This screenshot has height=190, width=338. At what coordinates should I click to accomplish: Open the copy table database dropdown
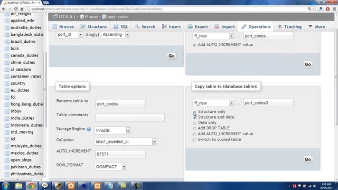click(213, 103)
